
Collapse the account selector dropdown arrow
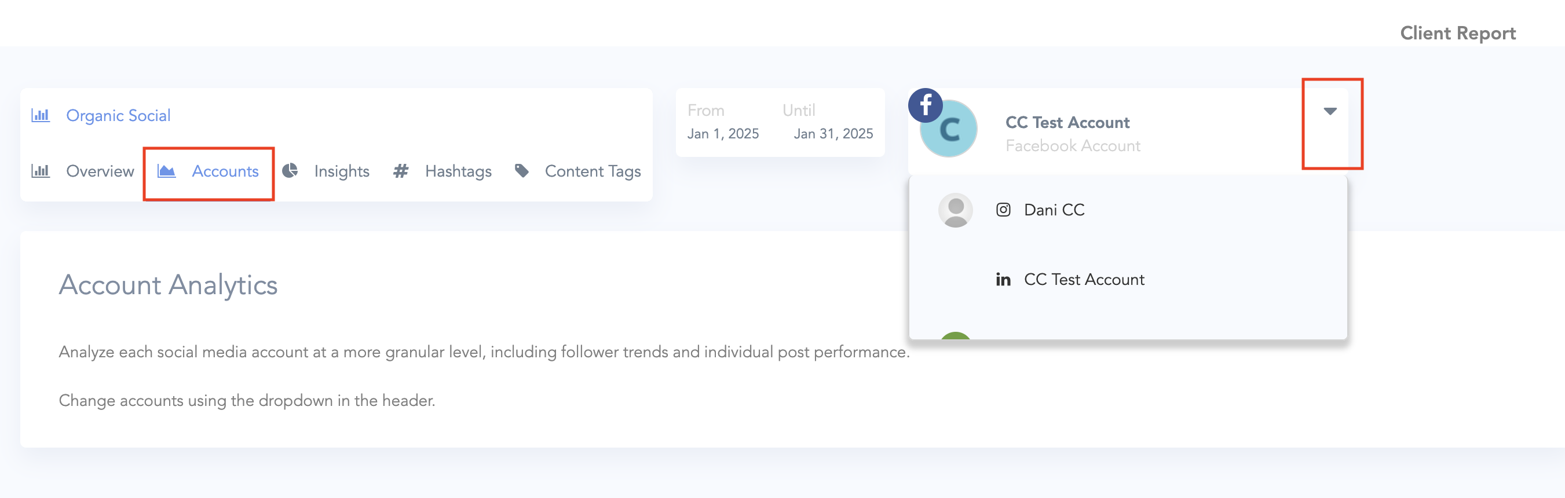click(x=1330, y=111)
